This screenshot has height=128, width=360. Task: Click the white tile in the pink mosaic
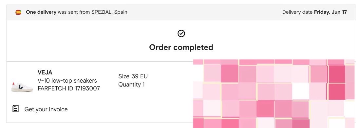point(300,91)
